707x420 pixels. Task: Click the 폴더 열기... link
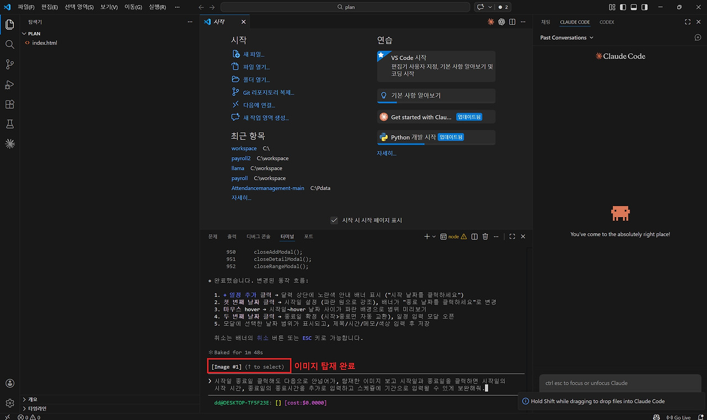pyautogui.click(x=256, y=79)
